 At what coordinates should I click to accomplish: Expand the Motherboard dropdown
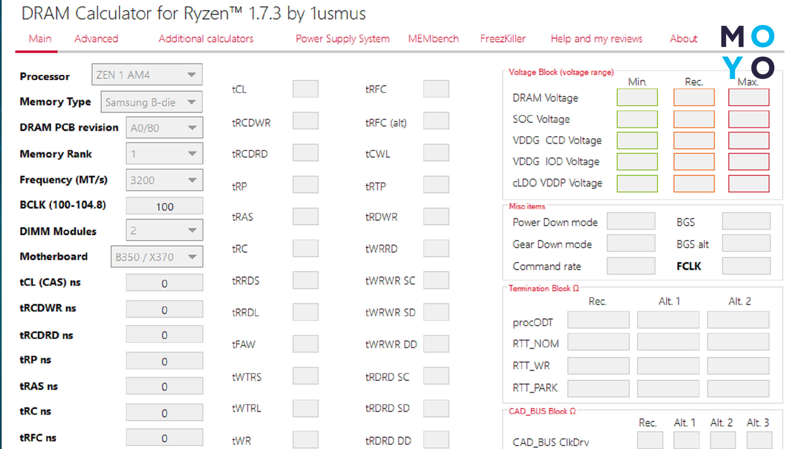[x=157, y=257]
